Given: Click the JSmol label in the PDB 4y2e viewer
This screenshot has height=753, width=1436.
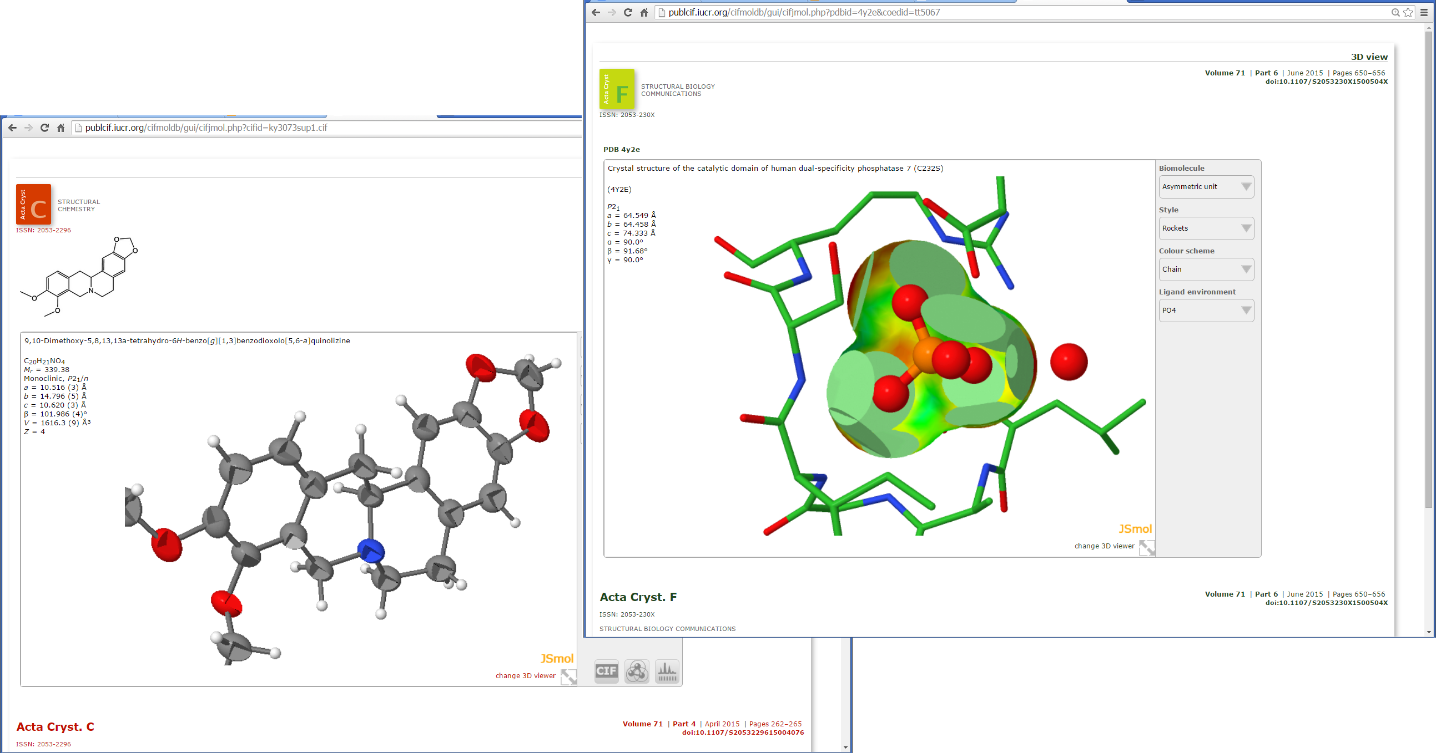Looking at the screenshot, I should point(1135,528).
